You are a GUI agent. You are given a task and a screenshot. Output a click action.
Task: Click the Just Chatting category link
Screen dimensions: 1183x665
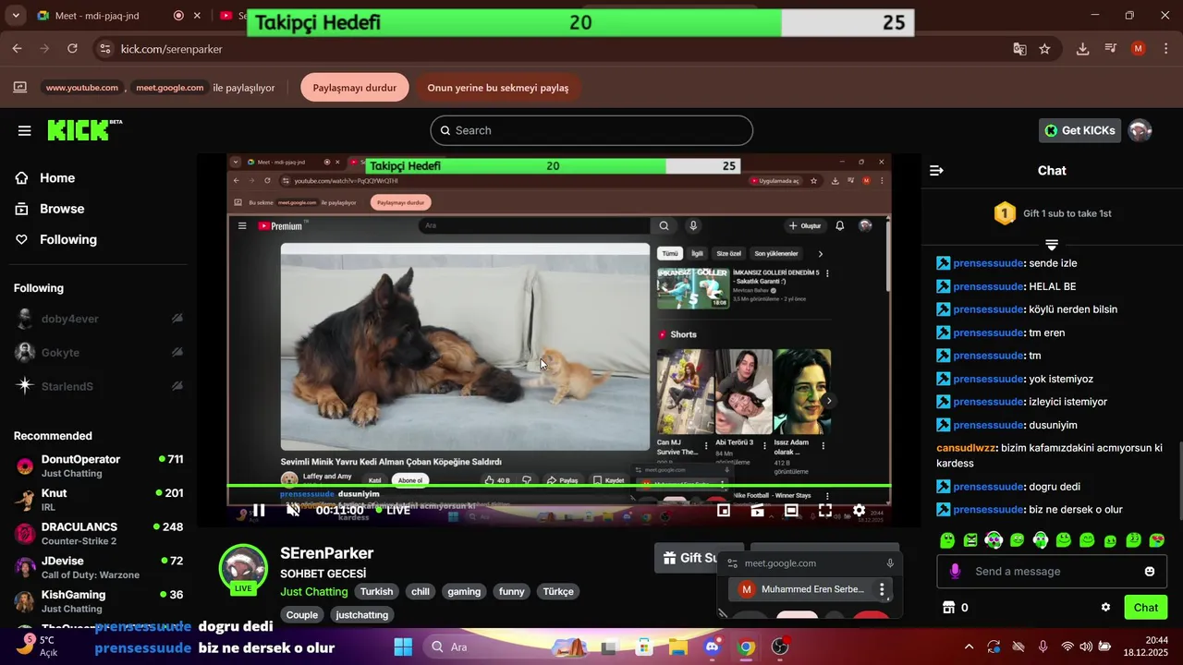click(314, 592)
